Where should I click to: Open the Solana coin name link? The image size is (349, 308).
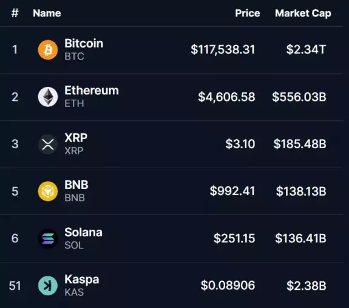click(x=84, y=232)
